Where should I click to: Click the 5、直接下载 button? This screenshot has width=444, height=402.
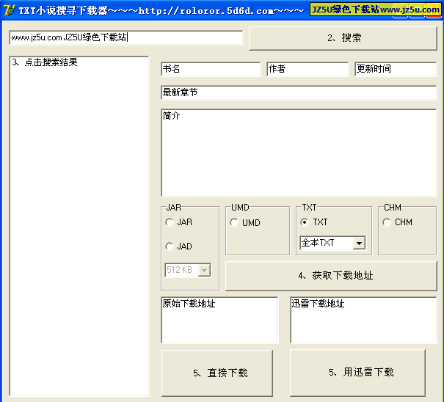pos(217,373)
